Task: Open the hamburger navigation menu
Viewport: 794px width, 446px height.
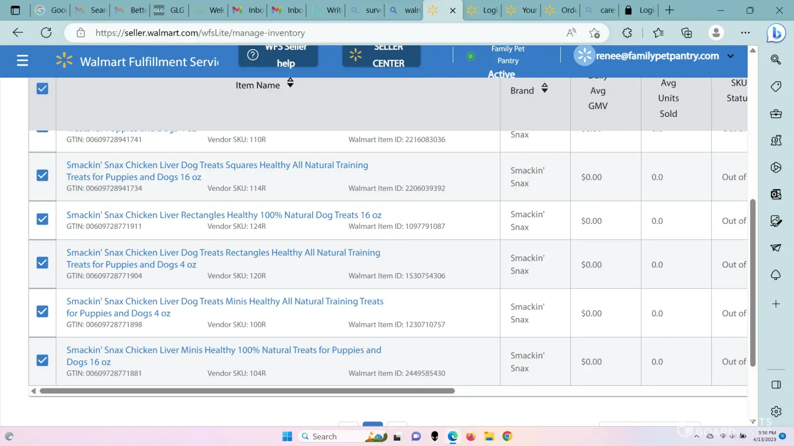Action: [x=22, y=61]
